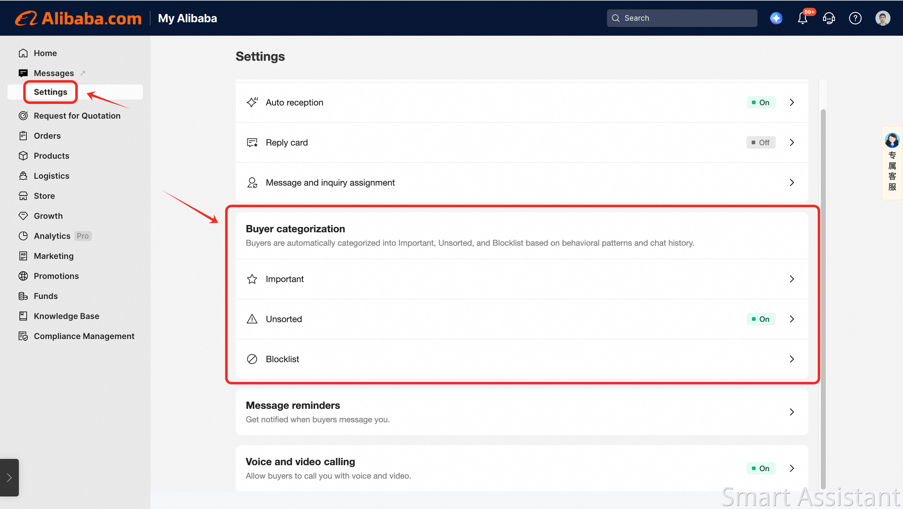Click the Home house icon
The height and width of the screenshot is (509, 903).
(x=23, y=53)
